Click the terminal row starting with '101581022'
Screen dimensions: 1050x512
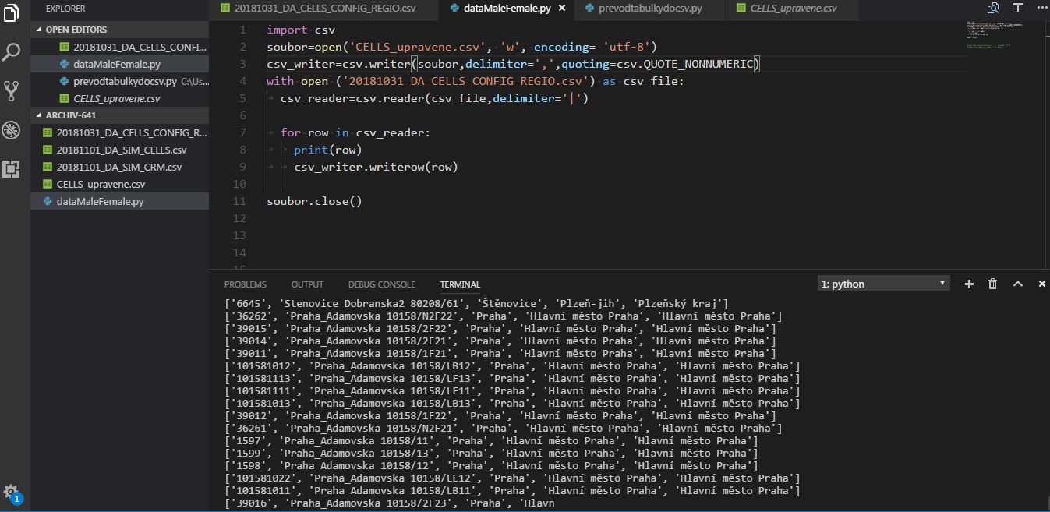512,478
